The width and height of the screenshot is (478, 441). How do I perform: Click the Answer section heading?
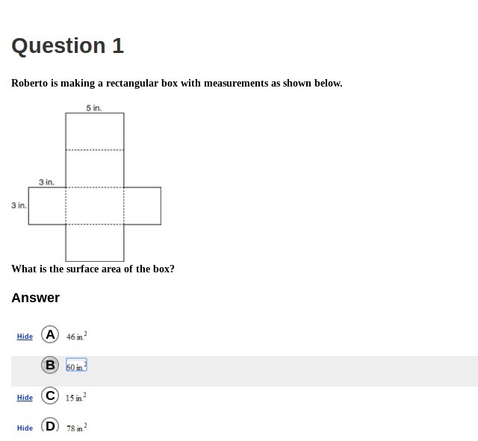click(x=35, y=298)
